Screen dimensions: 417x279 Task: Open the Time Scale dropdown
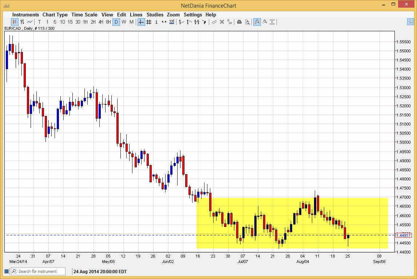[x=84, y=15]
